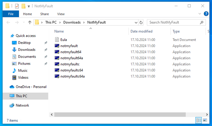Click the pin icon next to Downloads
Screen dimensions: 212x126
coord(46,50)
